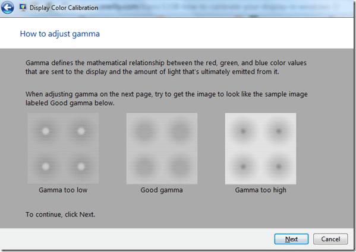The image size is (356, 252).
Task: Select the Gamma too high sample image
Action: coord(260,148)
